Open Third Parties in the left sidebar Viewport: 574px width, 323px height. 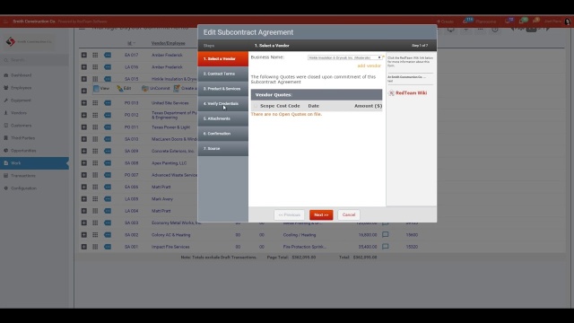click(22, 138)
